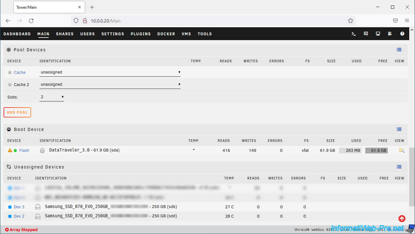This screenshot has height=234, width=415.
Task: Open the Settings menu tab
Action: [113, 34]
